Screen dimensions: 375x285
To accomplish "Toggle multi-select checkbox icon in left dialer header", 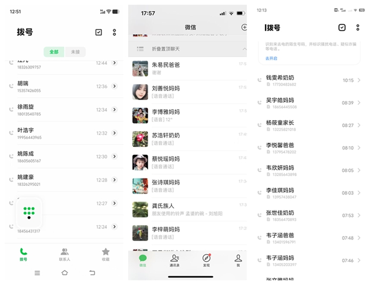I will [99, 32].
